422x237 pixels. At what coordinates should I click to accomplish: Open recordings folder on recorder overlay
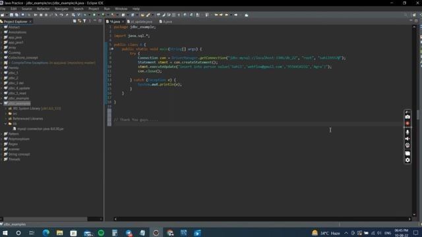pyautogui.click(x=407, y=153)
